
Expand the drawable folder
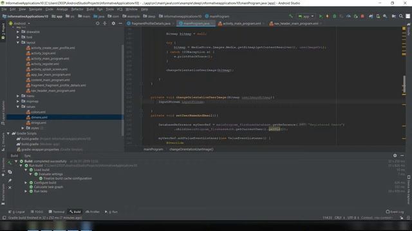[x=18, y=31]
